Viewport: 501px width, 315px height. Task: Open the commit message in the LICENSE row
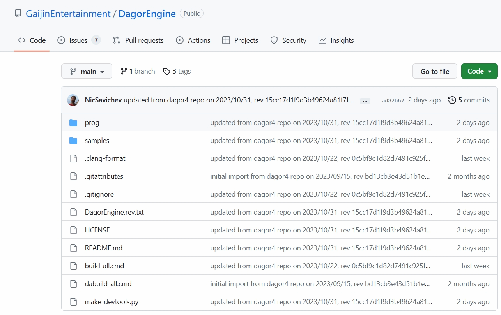tap(321, 230)
